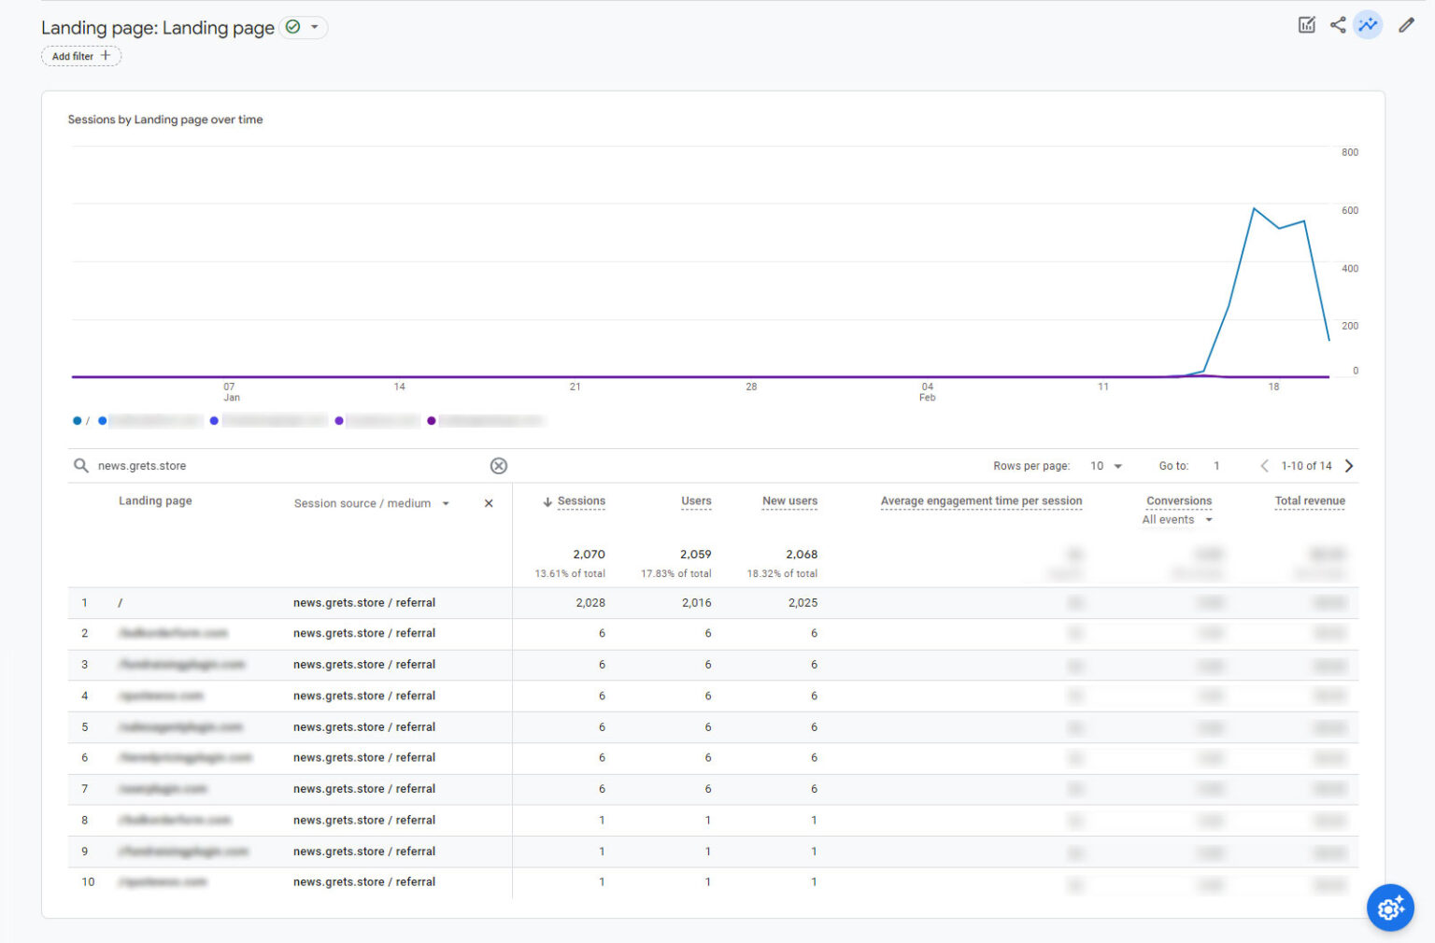Open comparison editor via chart-edit icon
Screen dimensions: 1435x943
[1306, 25]
